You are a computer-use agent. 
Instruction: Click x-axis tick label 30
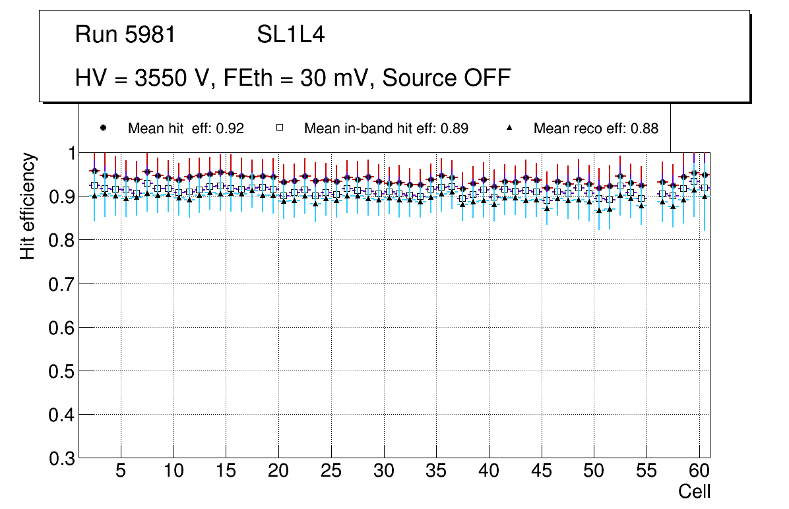click(383, 471)
